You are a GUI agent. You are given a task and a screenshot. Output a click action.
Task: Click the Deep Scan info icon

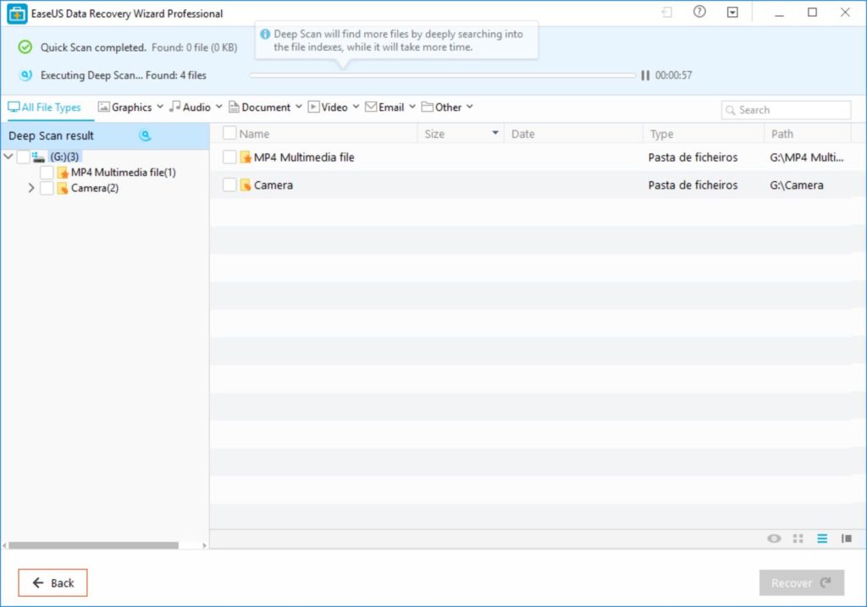point(265,34)
